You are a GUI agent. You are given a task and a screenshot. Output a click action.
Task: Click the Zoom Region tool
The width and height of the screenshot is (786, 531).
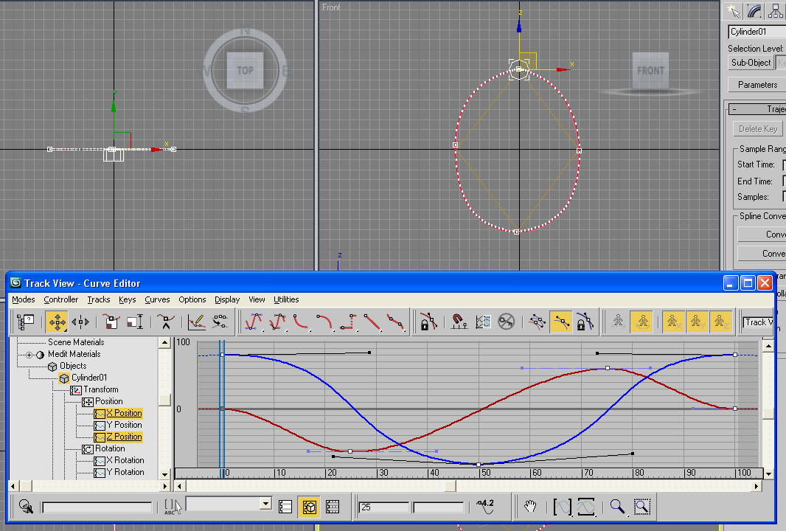click(x=641, y=507)
